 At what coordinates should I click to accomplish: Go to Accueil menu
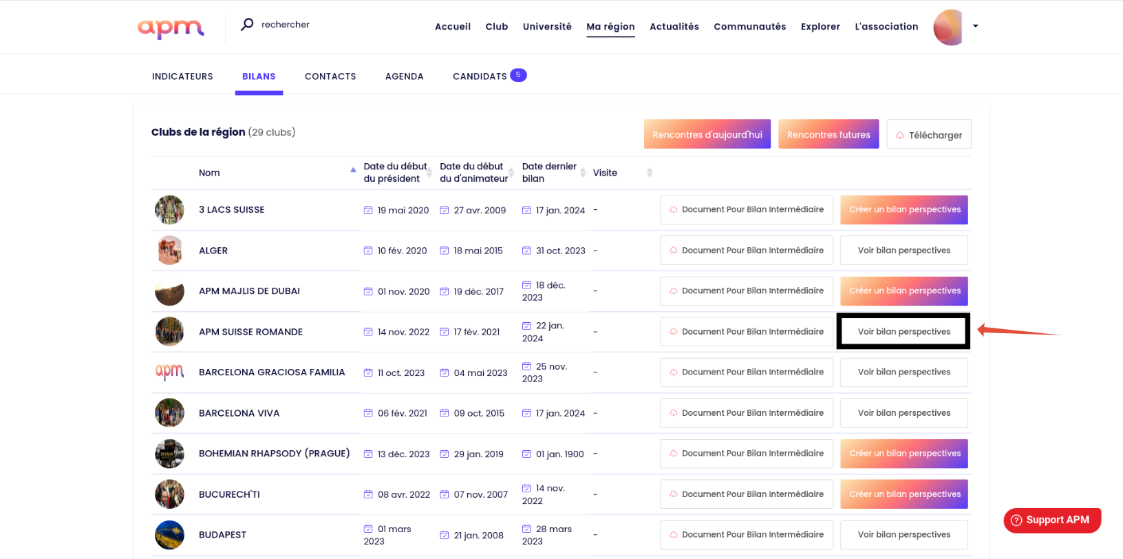point(453,27)
